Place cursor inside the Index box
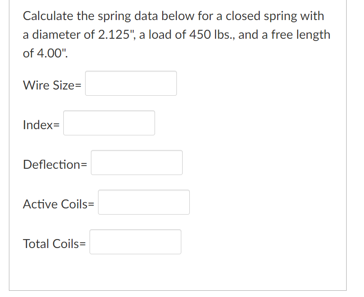364x297 pixels. point(109,123)
